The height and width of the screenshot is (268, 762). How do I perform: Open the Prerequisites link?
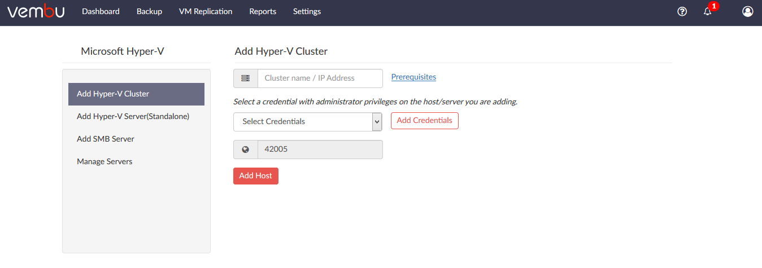[x=413, y=77]
